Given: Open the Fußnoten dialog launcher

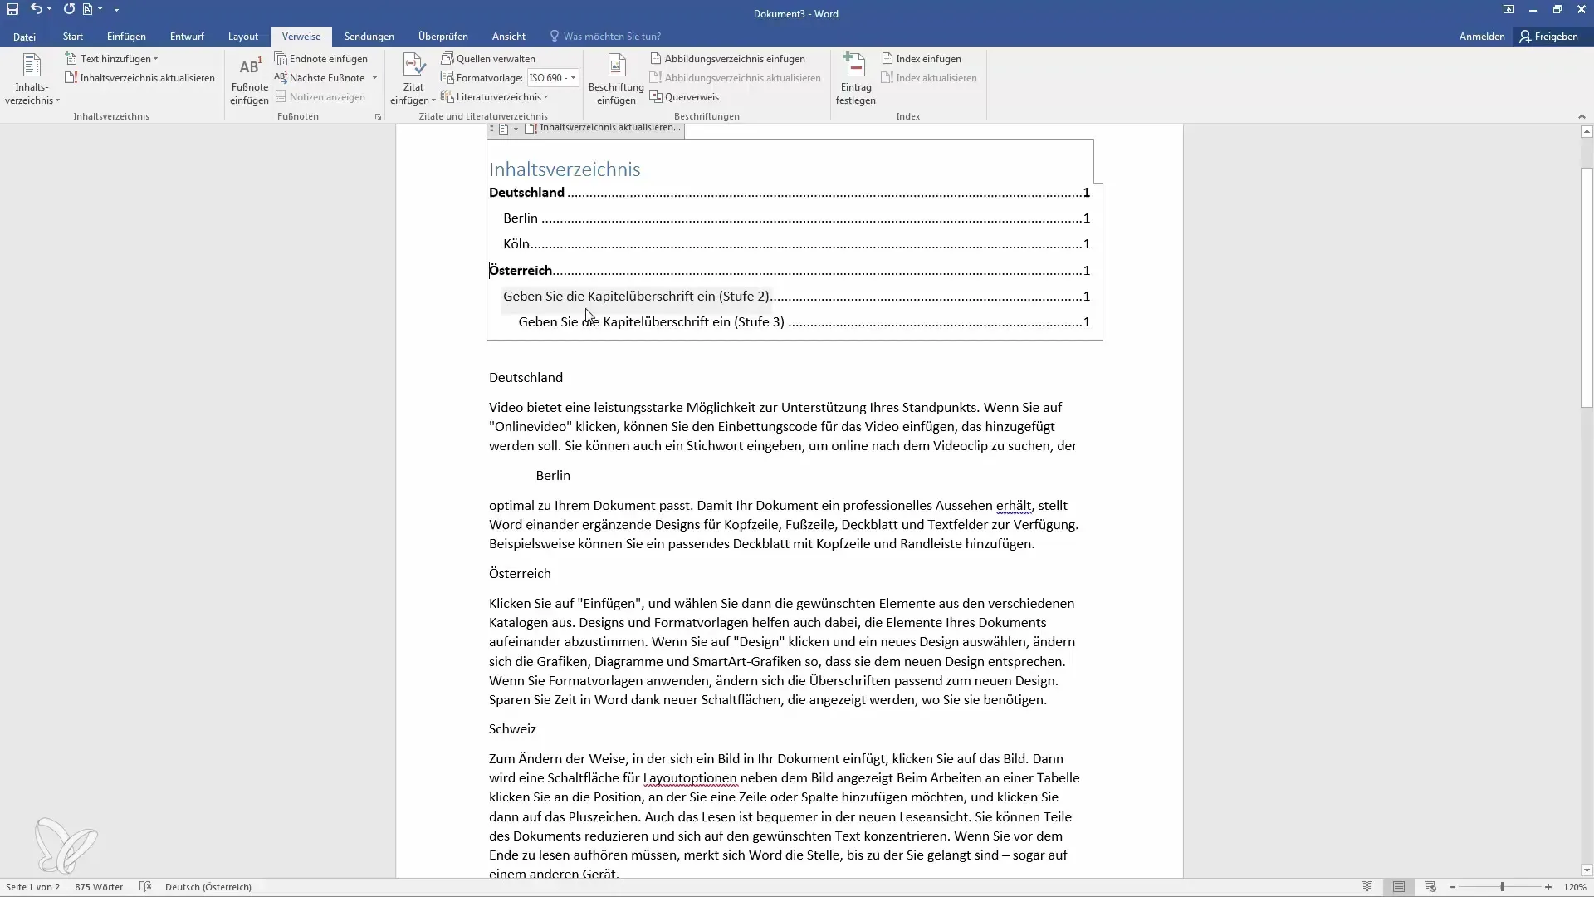Looking at the screenshot, I should point(378,117).
